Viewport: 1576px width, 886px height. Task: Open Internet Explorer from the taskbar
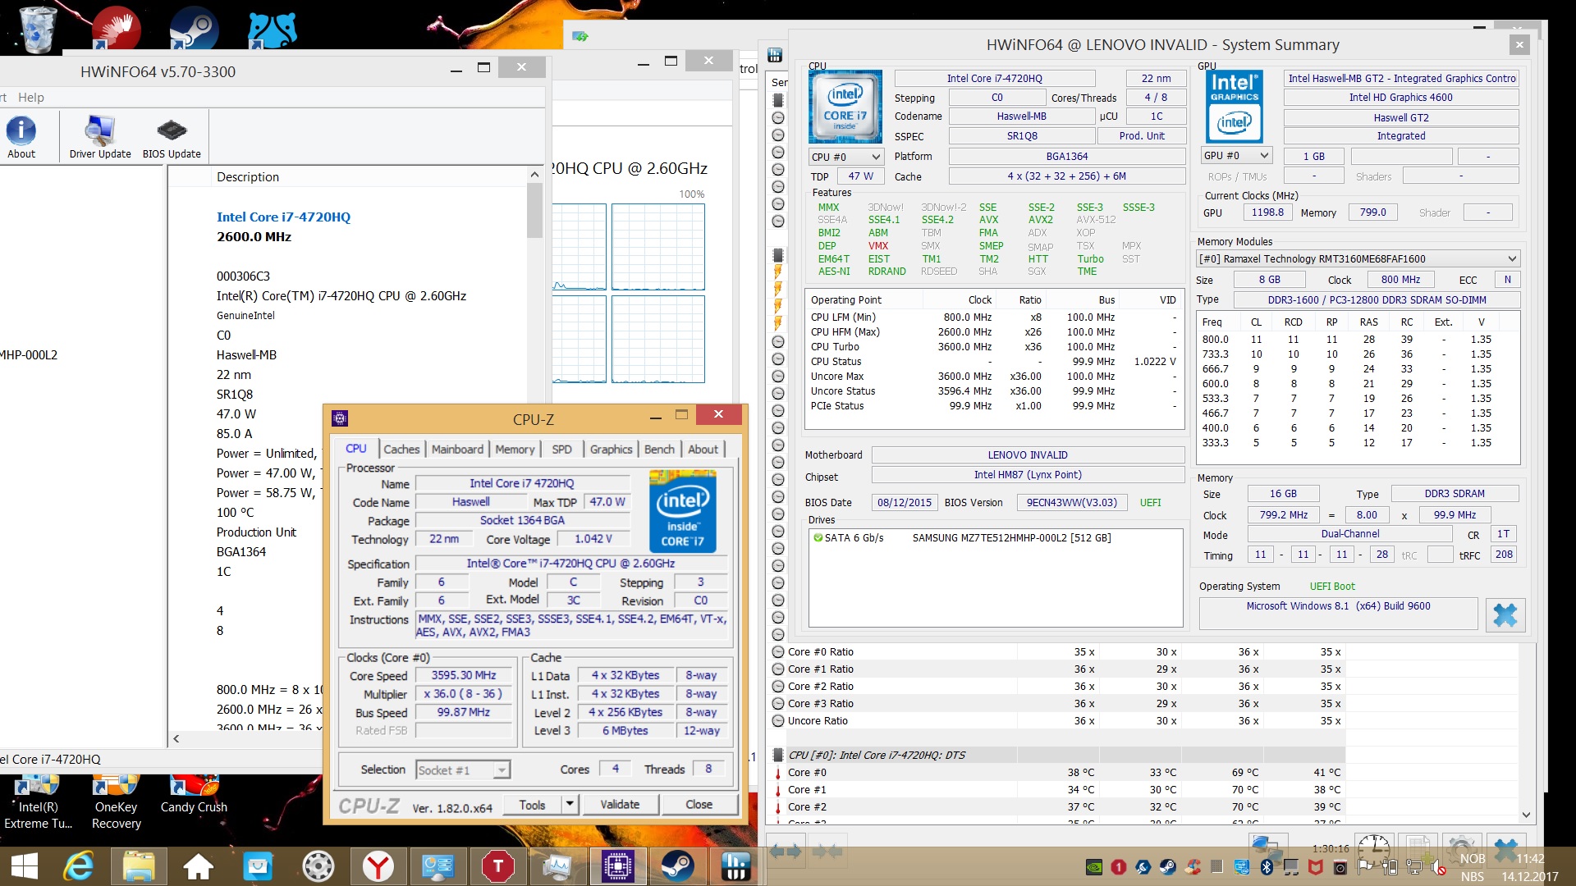(79, 866)
